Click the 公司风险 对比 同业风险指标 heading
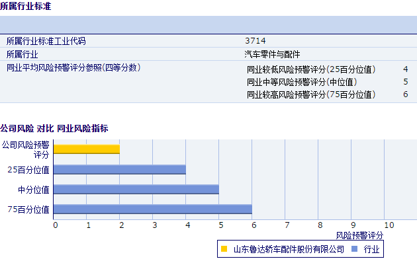The height and width of the screenshot is (261, 417). click(54, 128)
